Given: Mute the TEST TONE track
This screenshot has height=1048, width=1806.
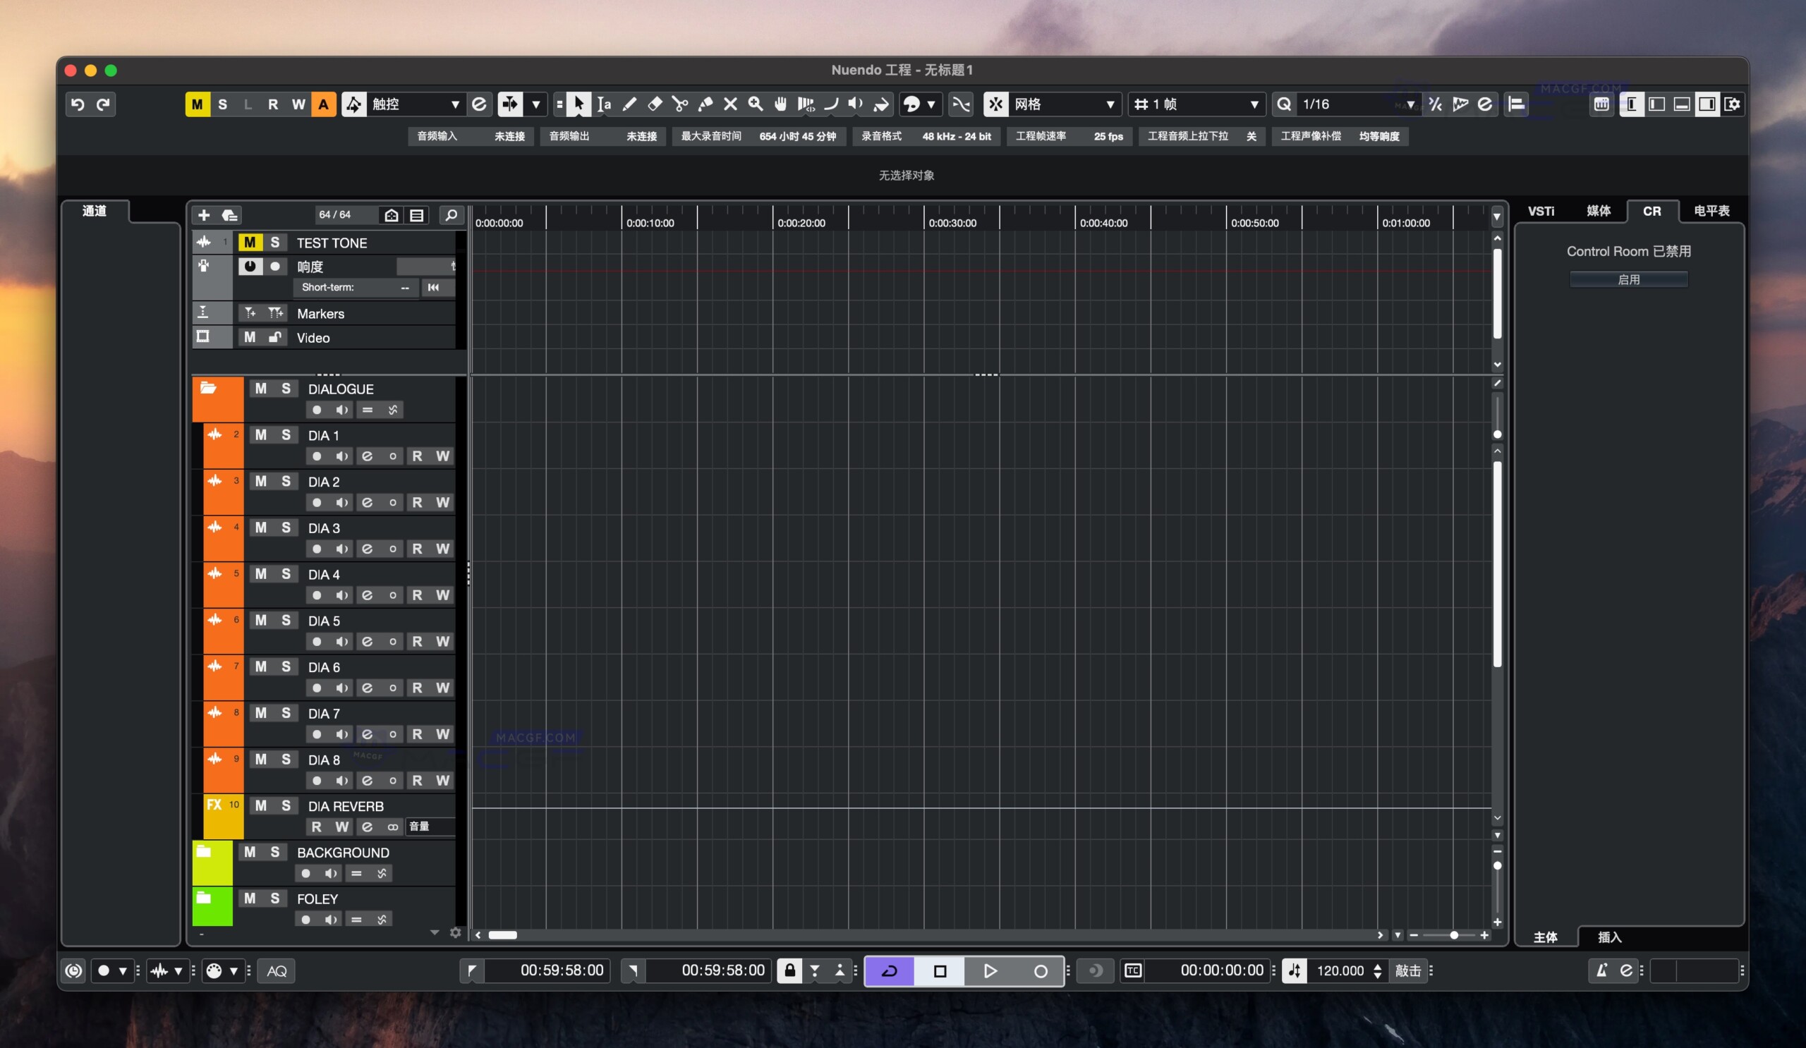Looking at the screenshot, I should click(250, 242).
